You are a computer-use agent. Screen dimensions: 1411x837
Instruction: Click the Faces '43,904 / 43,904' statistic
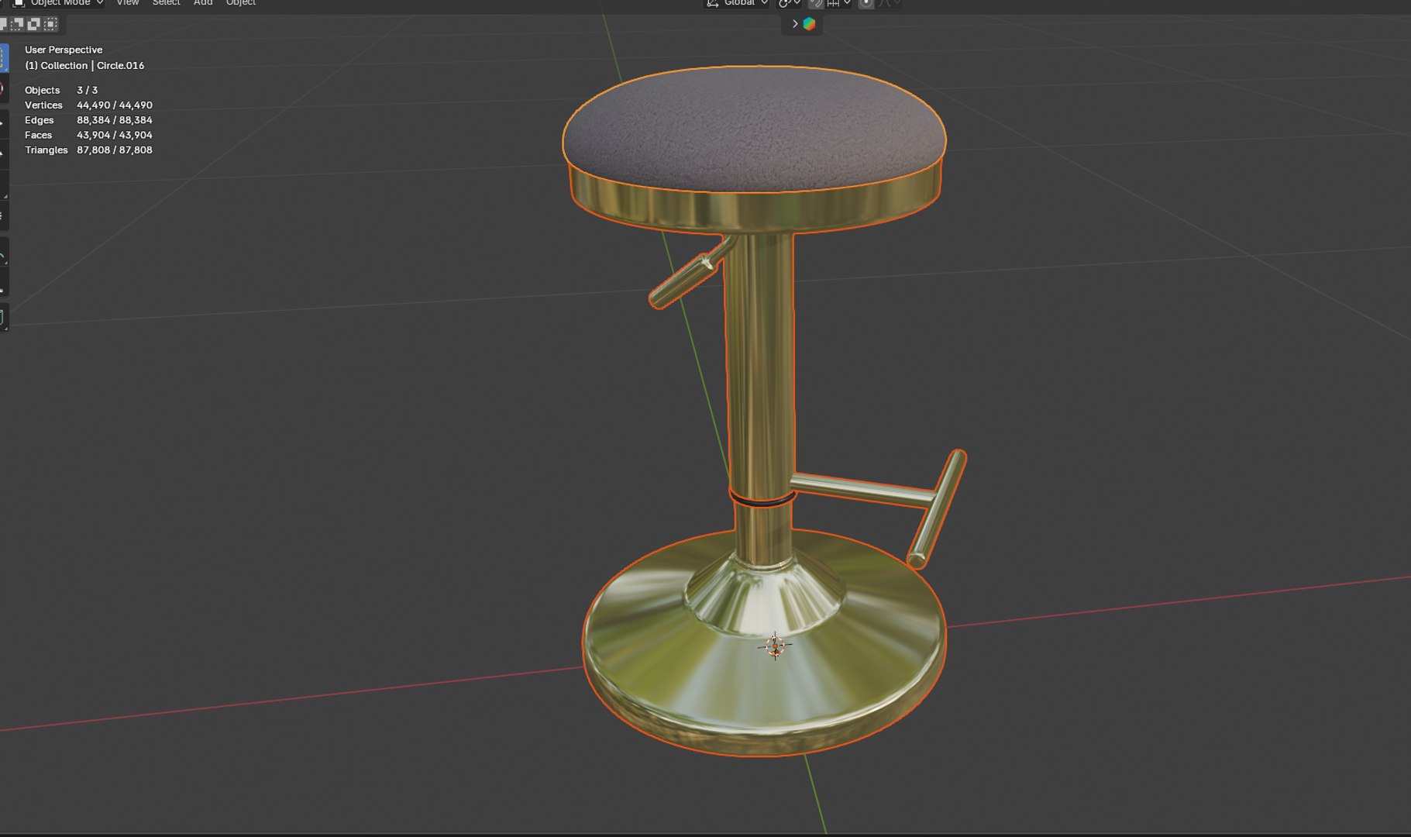click(x=115, y=135)
